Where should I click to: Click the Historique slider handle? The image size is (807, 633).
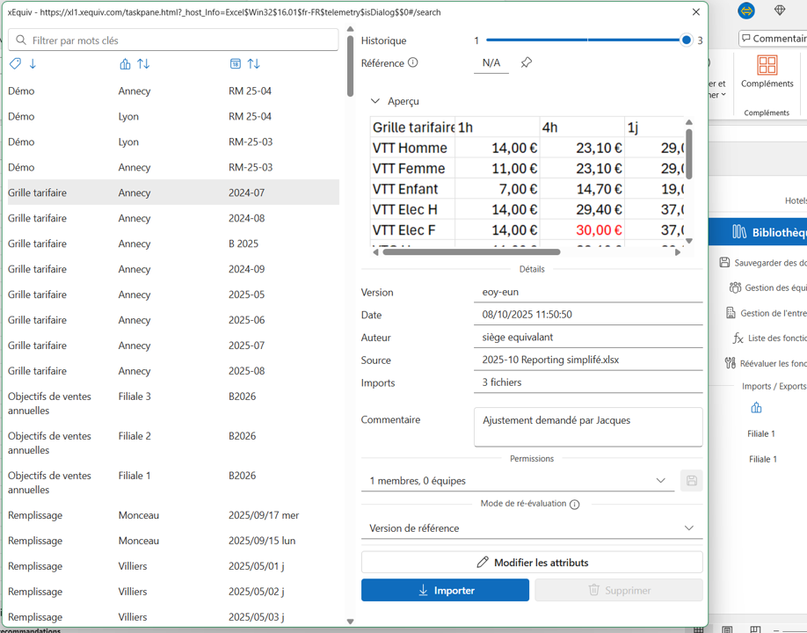click(687, 40)
